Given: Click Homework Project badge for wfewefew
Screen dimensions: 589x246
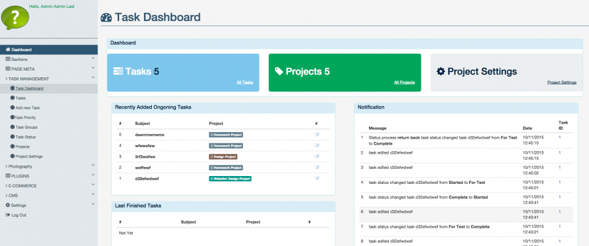Looking at the screenshot, I should coord(226,145).
